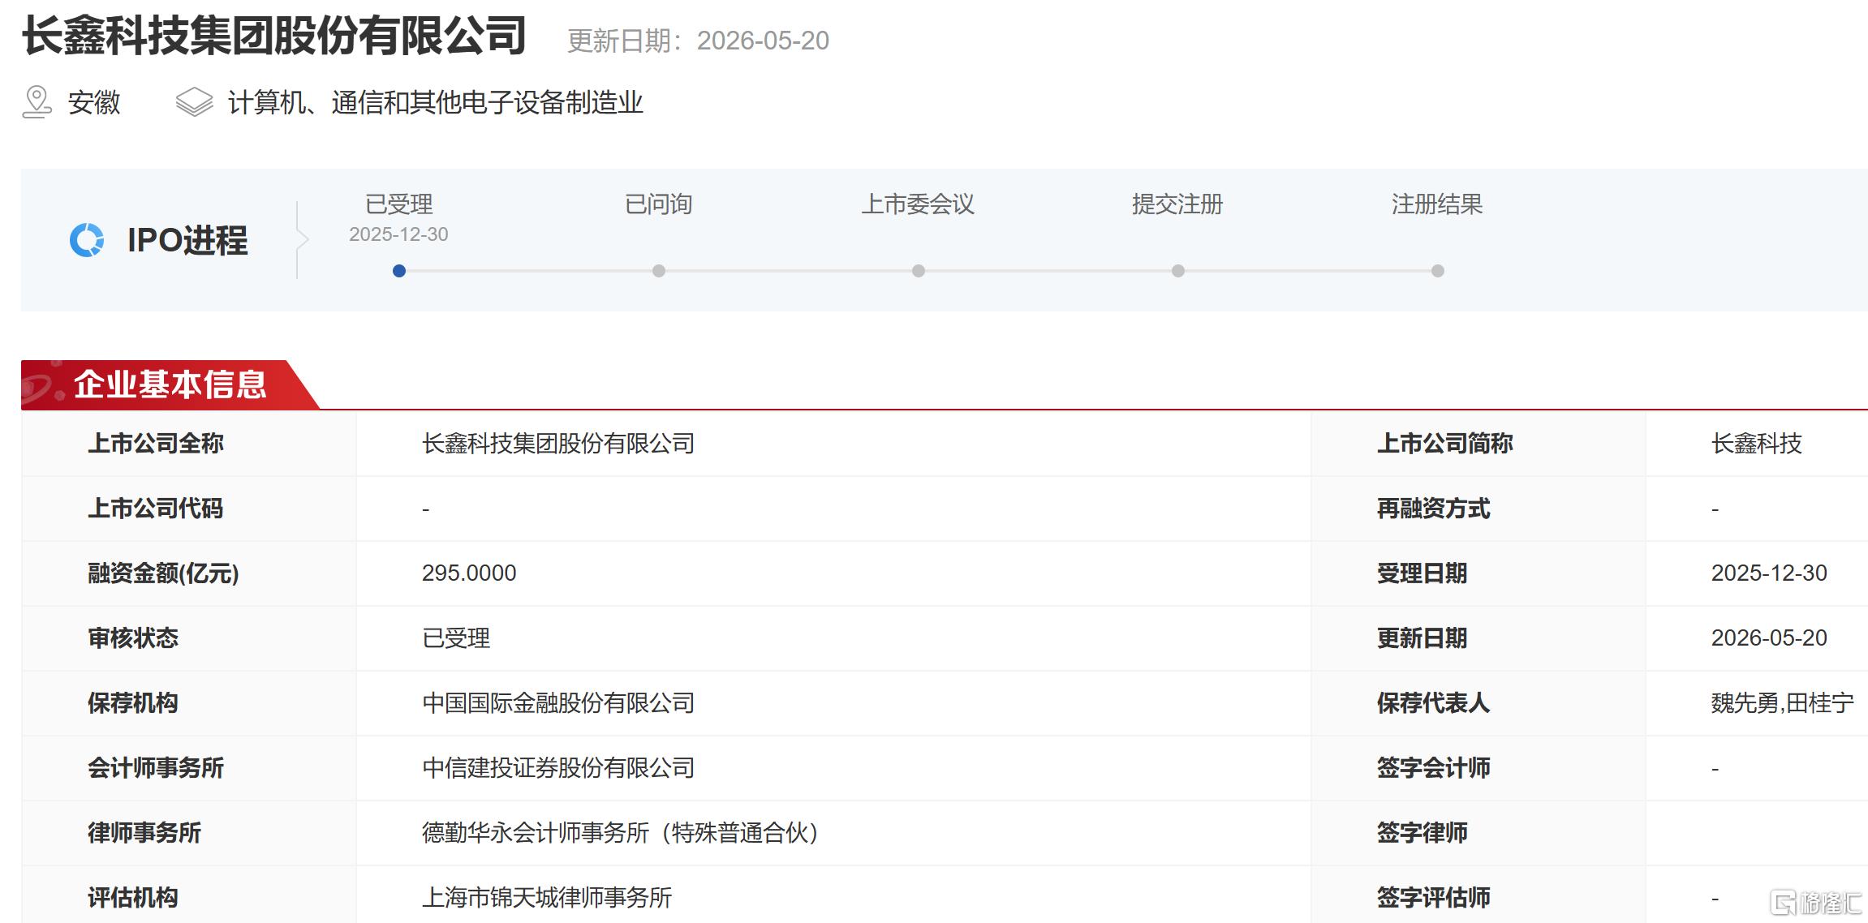1868x923 pixels.
Task: Click the 计算机、通信和其他电子设备制造业 industry label
Action: click(435, 103)
